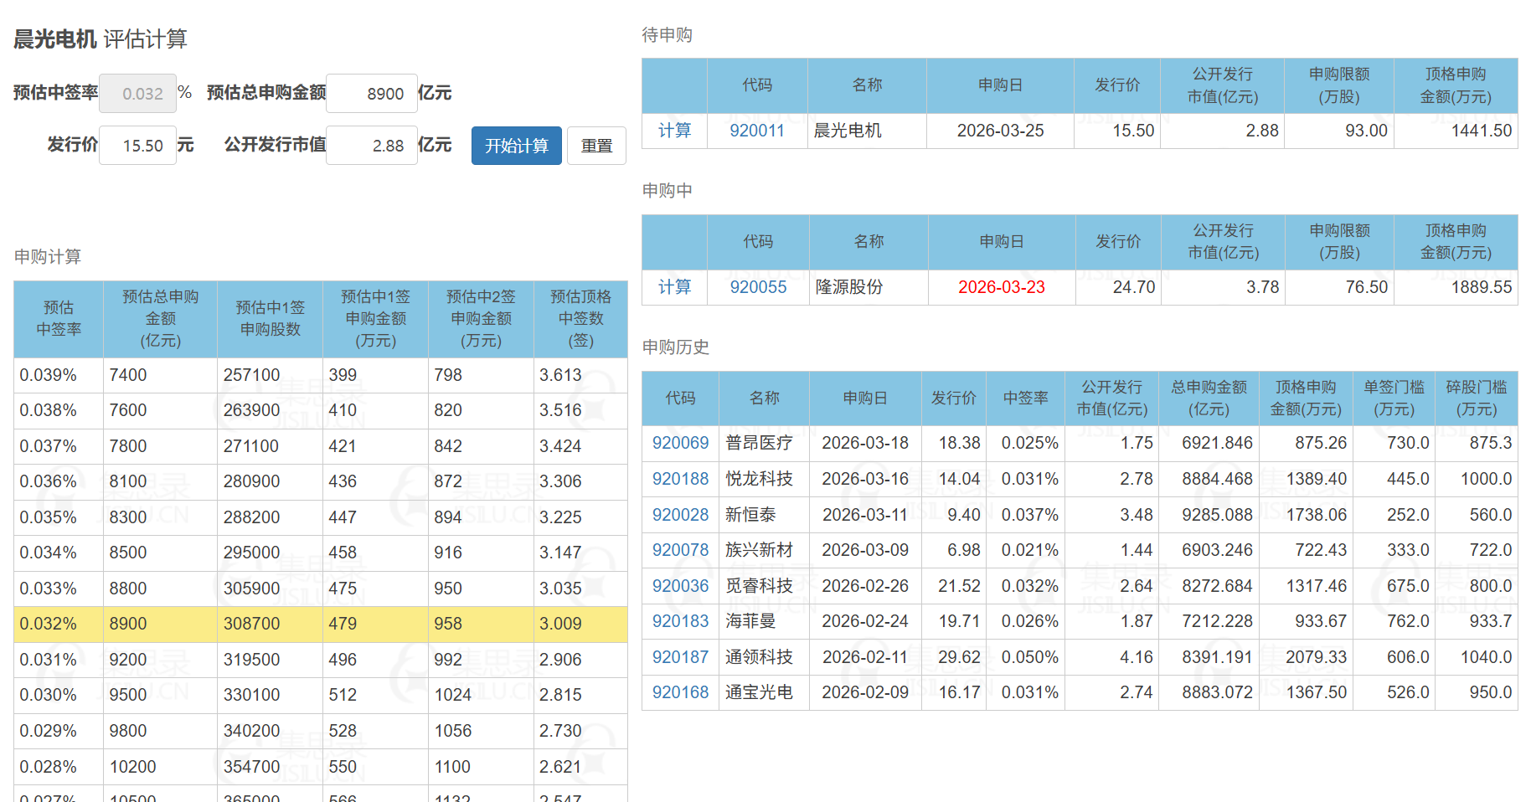Viewport: 1531px width, 802px height.
Task: Open 920187 通领科技 code link
Action: tap(680, 657)
